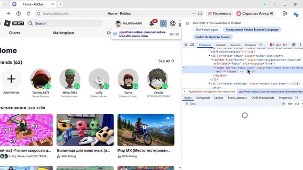
Task: Open a new browser tab
Action: pos(61,4)
